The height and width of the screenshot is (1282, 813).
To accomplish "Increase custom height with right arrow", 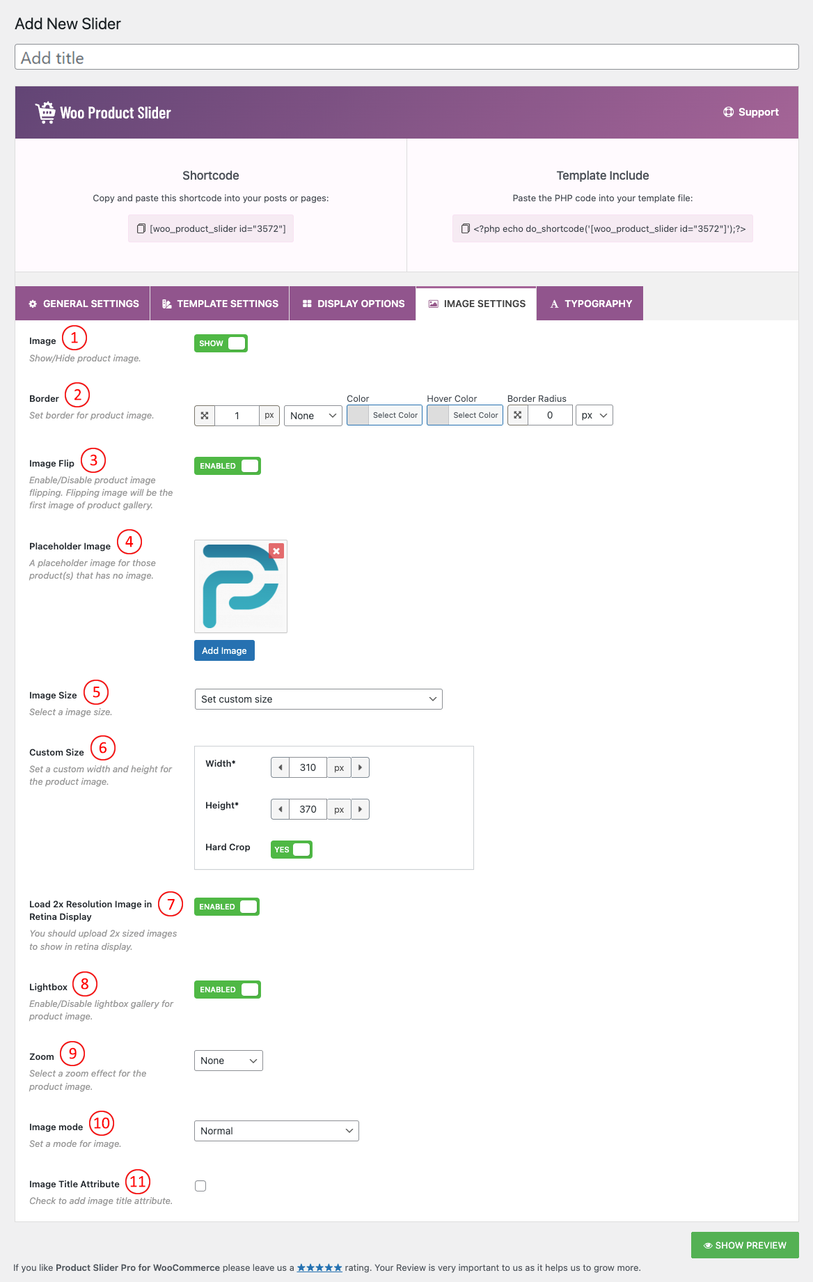I will [360, 809].
